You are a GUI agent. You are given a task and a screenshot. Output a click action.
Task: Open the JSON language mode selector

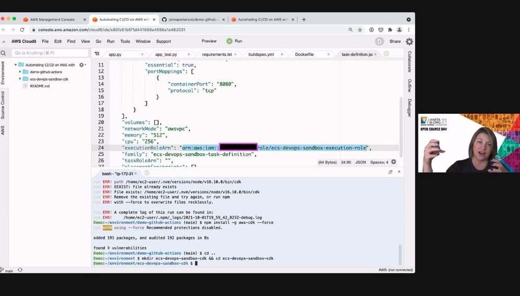click(x=360, y=162)
